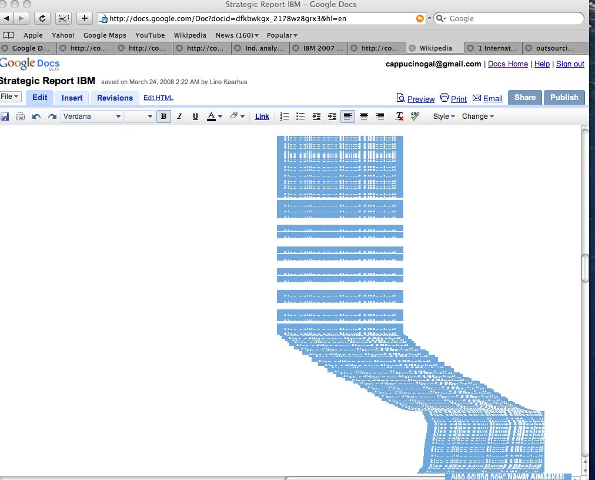The width and height of the screenshot is (595, 480).
Task: Switch to the Revisions tab
Action: (x=115, y=98)
